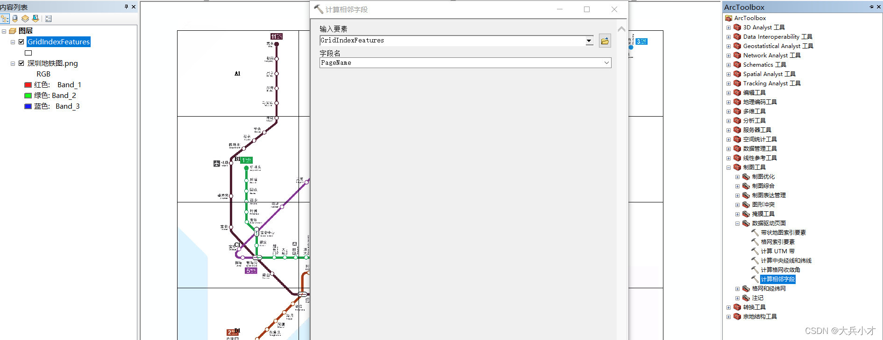Click inside the 输入要素 input field

click(452, 41)
